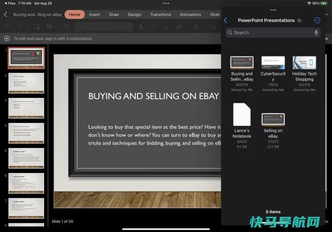Open the CyberSecurity presentation file
The height and width of the screenshot is (232, 332).
[x=273, y=74]
